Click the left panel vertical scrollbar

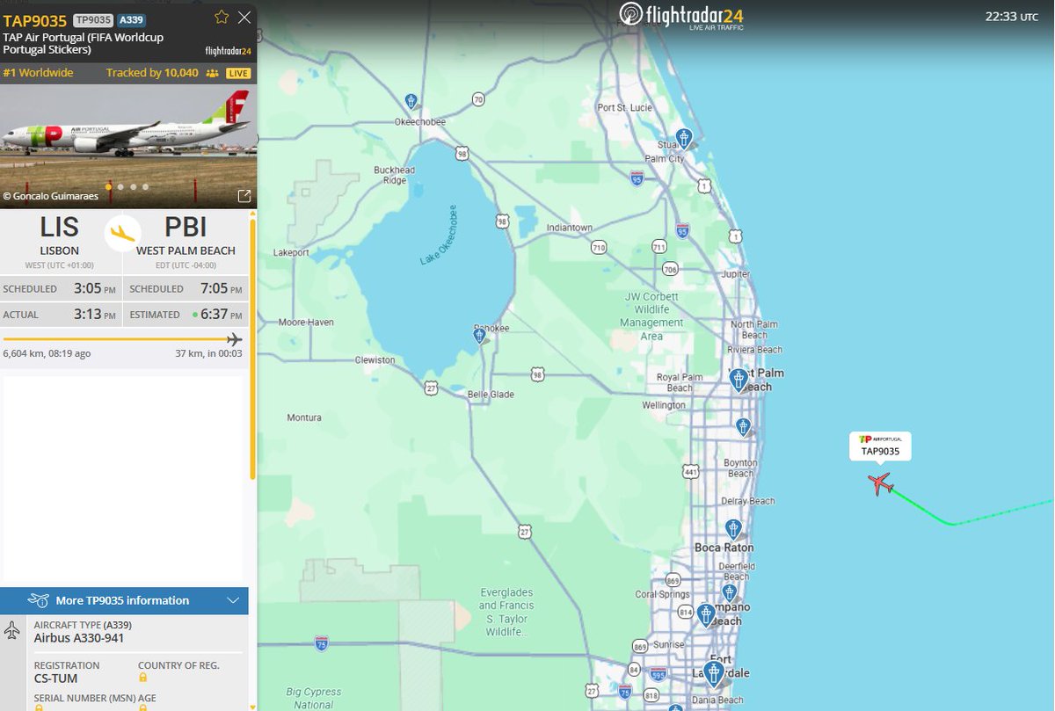[x=253, y=349]
